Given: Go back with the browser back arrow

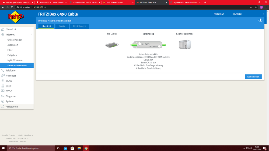Looking at the screenshot, I should (x=3, y=7).
